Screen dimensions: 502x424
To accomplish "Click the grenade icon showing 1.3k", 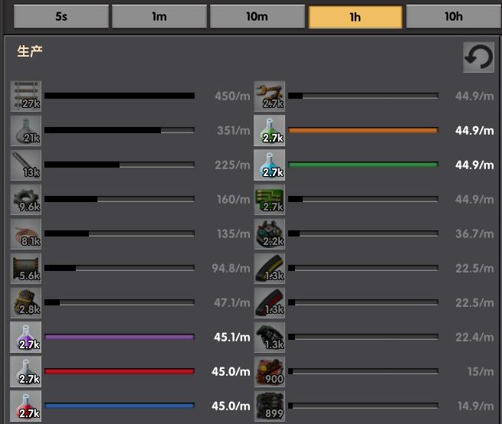I will 269,338.
